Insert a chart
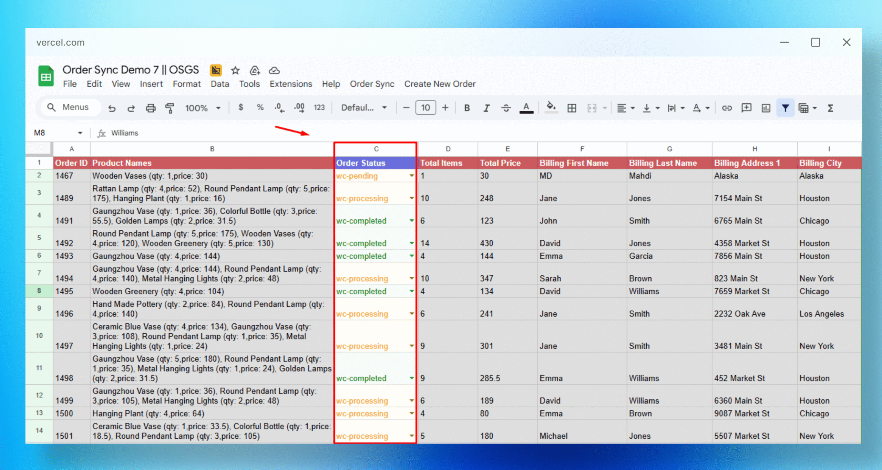The image size is (882, 470). (x=766, y=108)
